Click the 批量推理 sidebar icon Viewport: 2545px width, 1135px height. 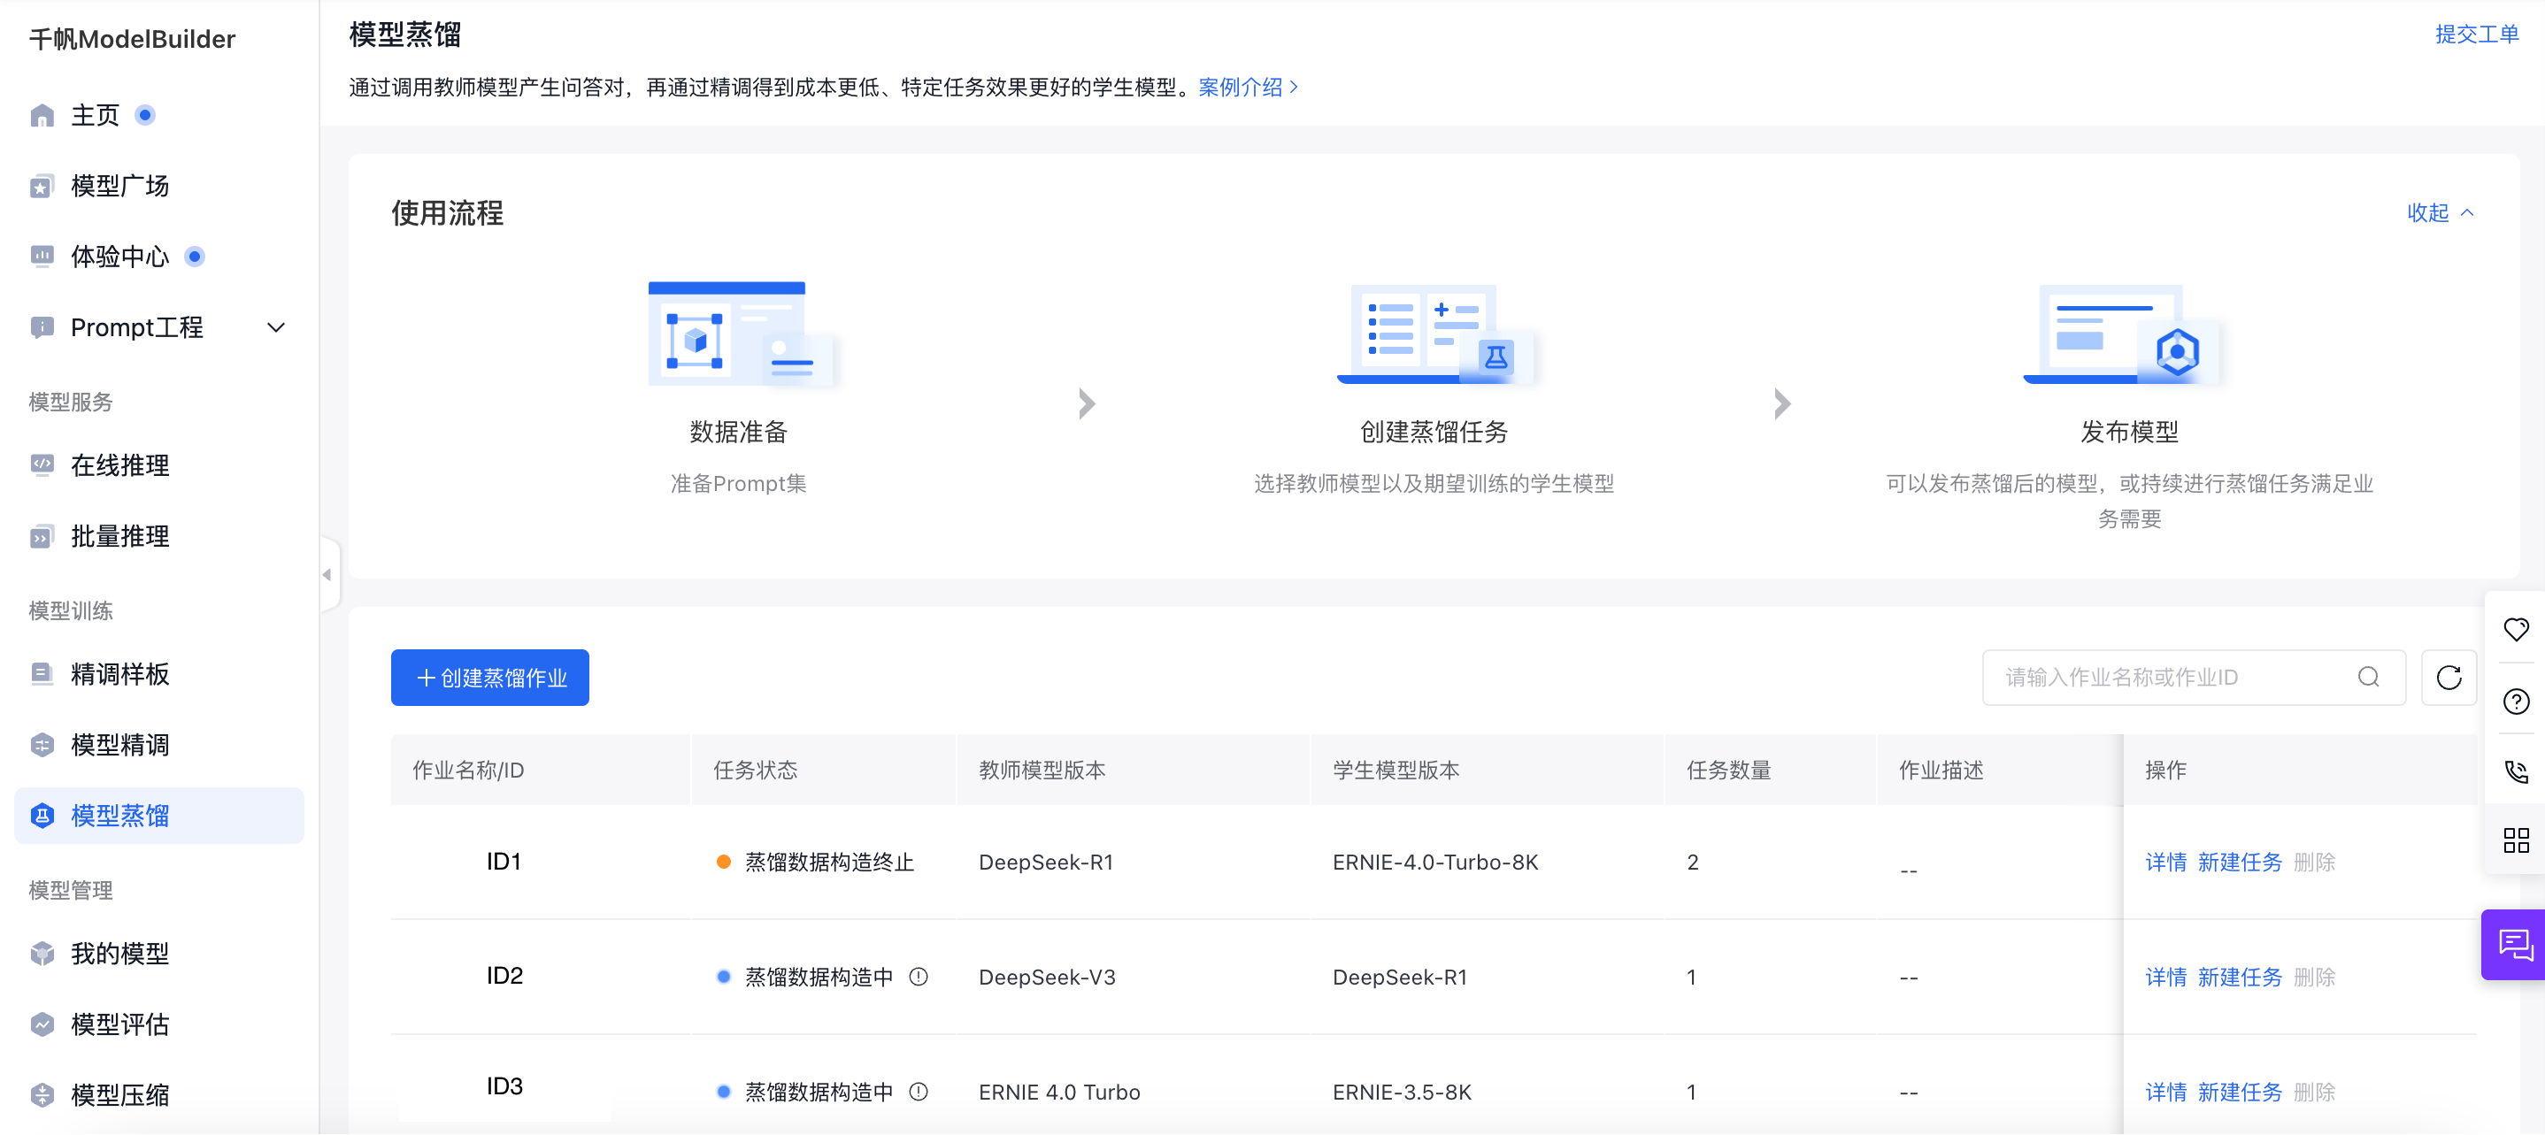click(42, 537)
